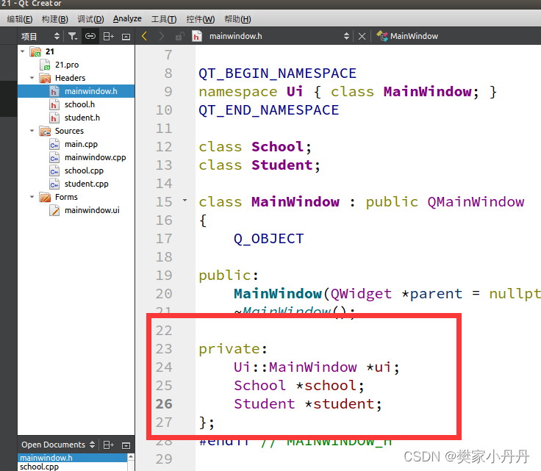Click the 21.pro file icon
This screenshot has width=541, height=471.
click(45, 65)
